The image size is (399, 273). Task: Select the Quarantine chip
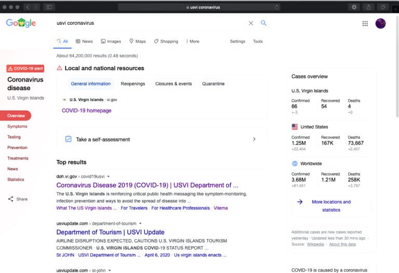click(x=213, y=84)
